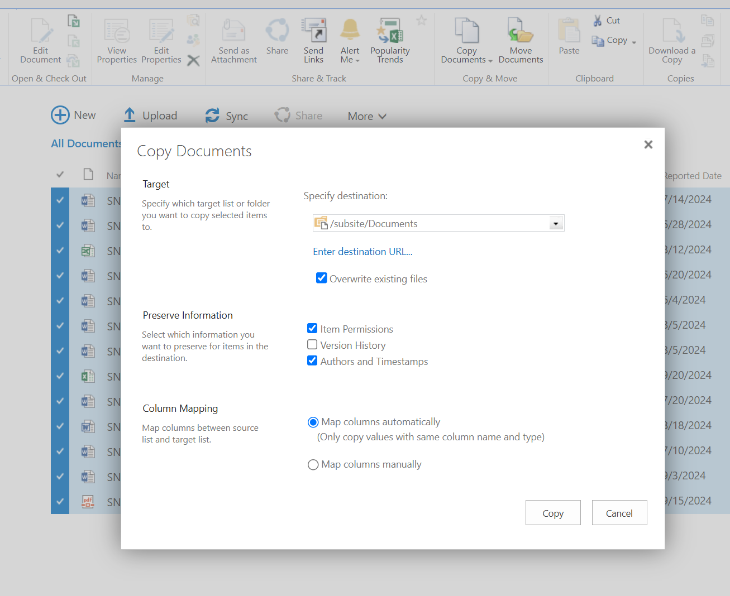
Task: Sort by the Reported Date column header
Action: (693, 176)
